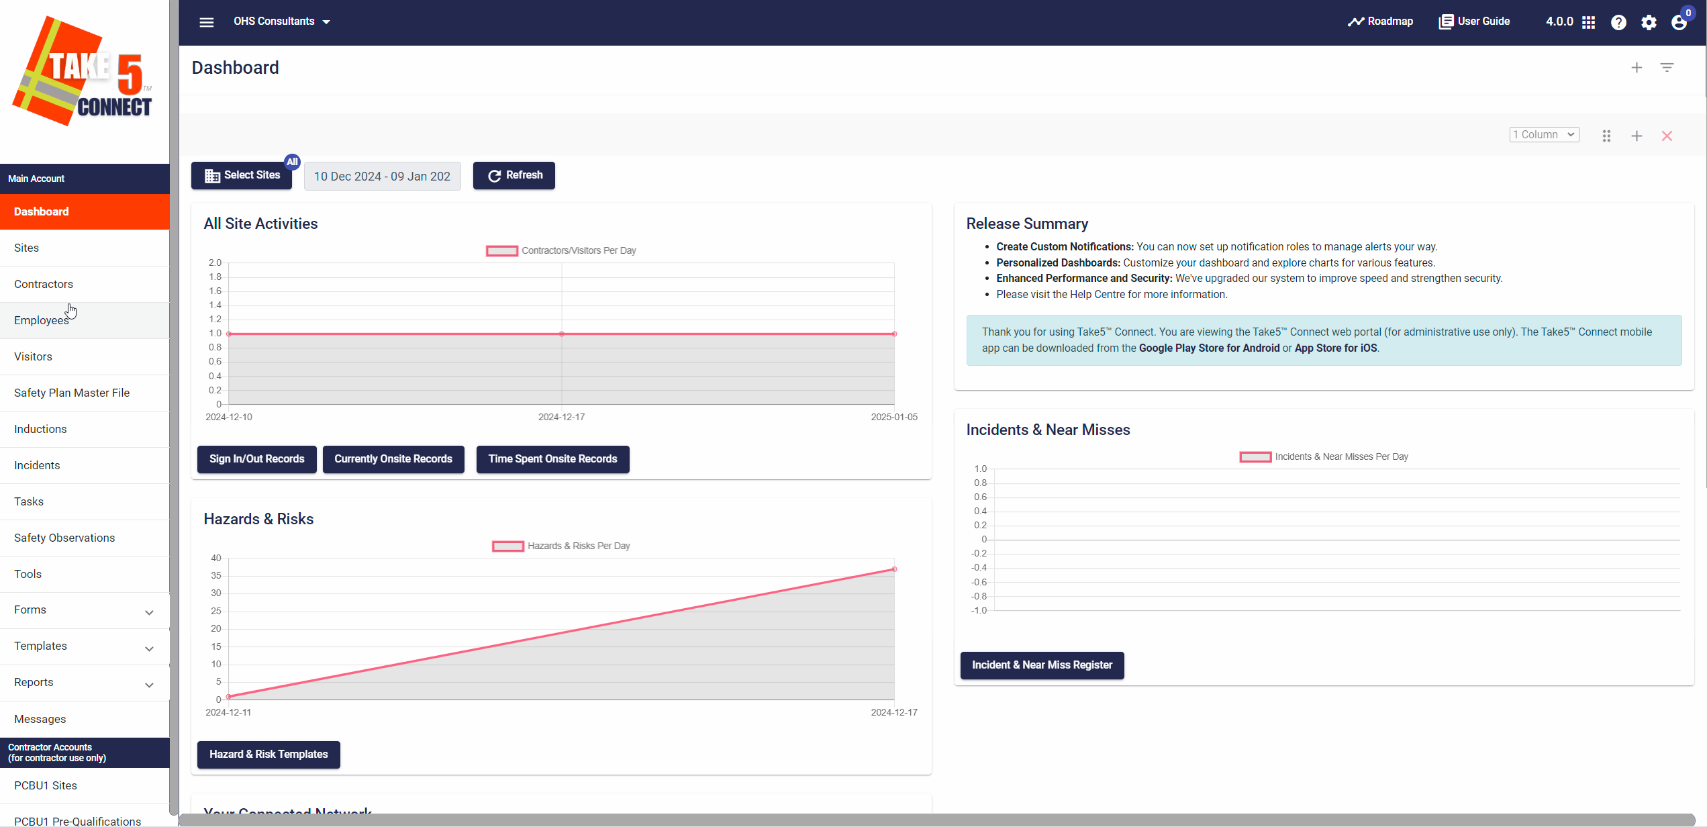Open the settings gear icon
Viewport: 1707px width, 827px height.
[1649, 22]
